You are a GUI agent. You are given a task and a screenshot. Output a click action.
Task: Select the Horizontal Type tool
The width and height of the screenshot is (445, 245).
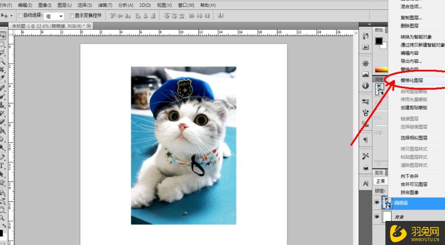2,166
